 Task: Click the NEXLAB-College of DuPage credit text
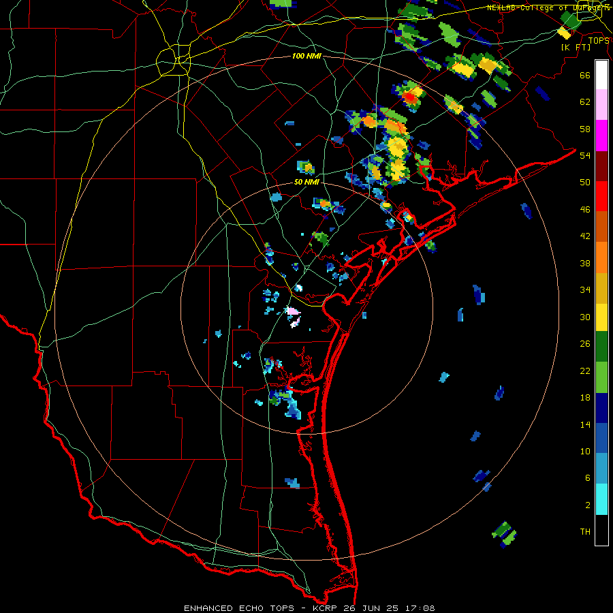click(x=548, y=7)
